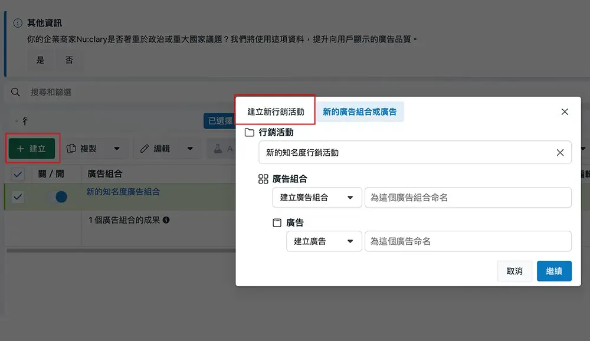Screen dimensions: 590x341
Task: Open the 建立廣告組合 dropdown
Action: click(317, 198)
